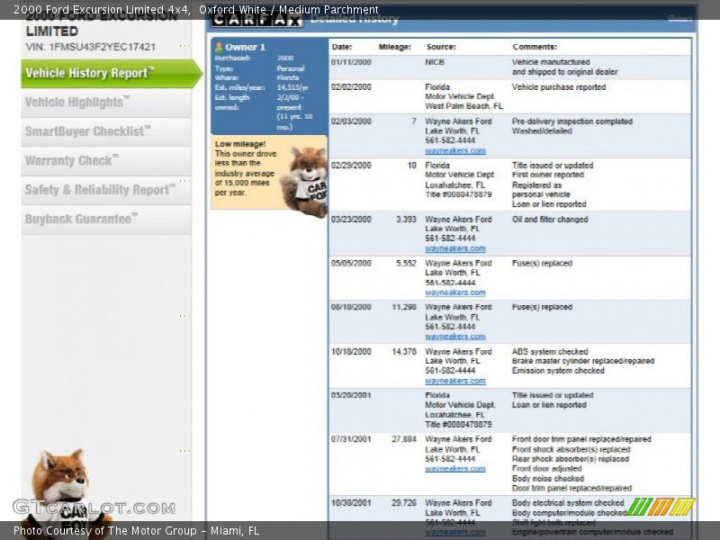Open the Vehicle History Report tab
This screenshot has height=540, width=720.
(106, 74)
